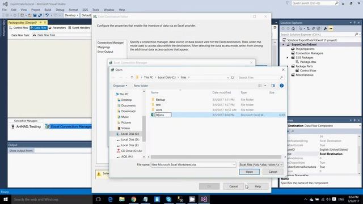The width and height of the screenshot is (363, 204).
Task: Select Connection Manager page in Destination Editor
Action: pyautogui.click(x=111, y=43)
